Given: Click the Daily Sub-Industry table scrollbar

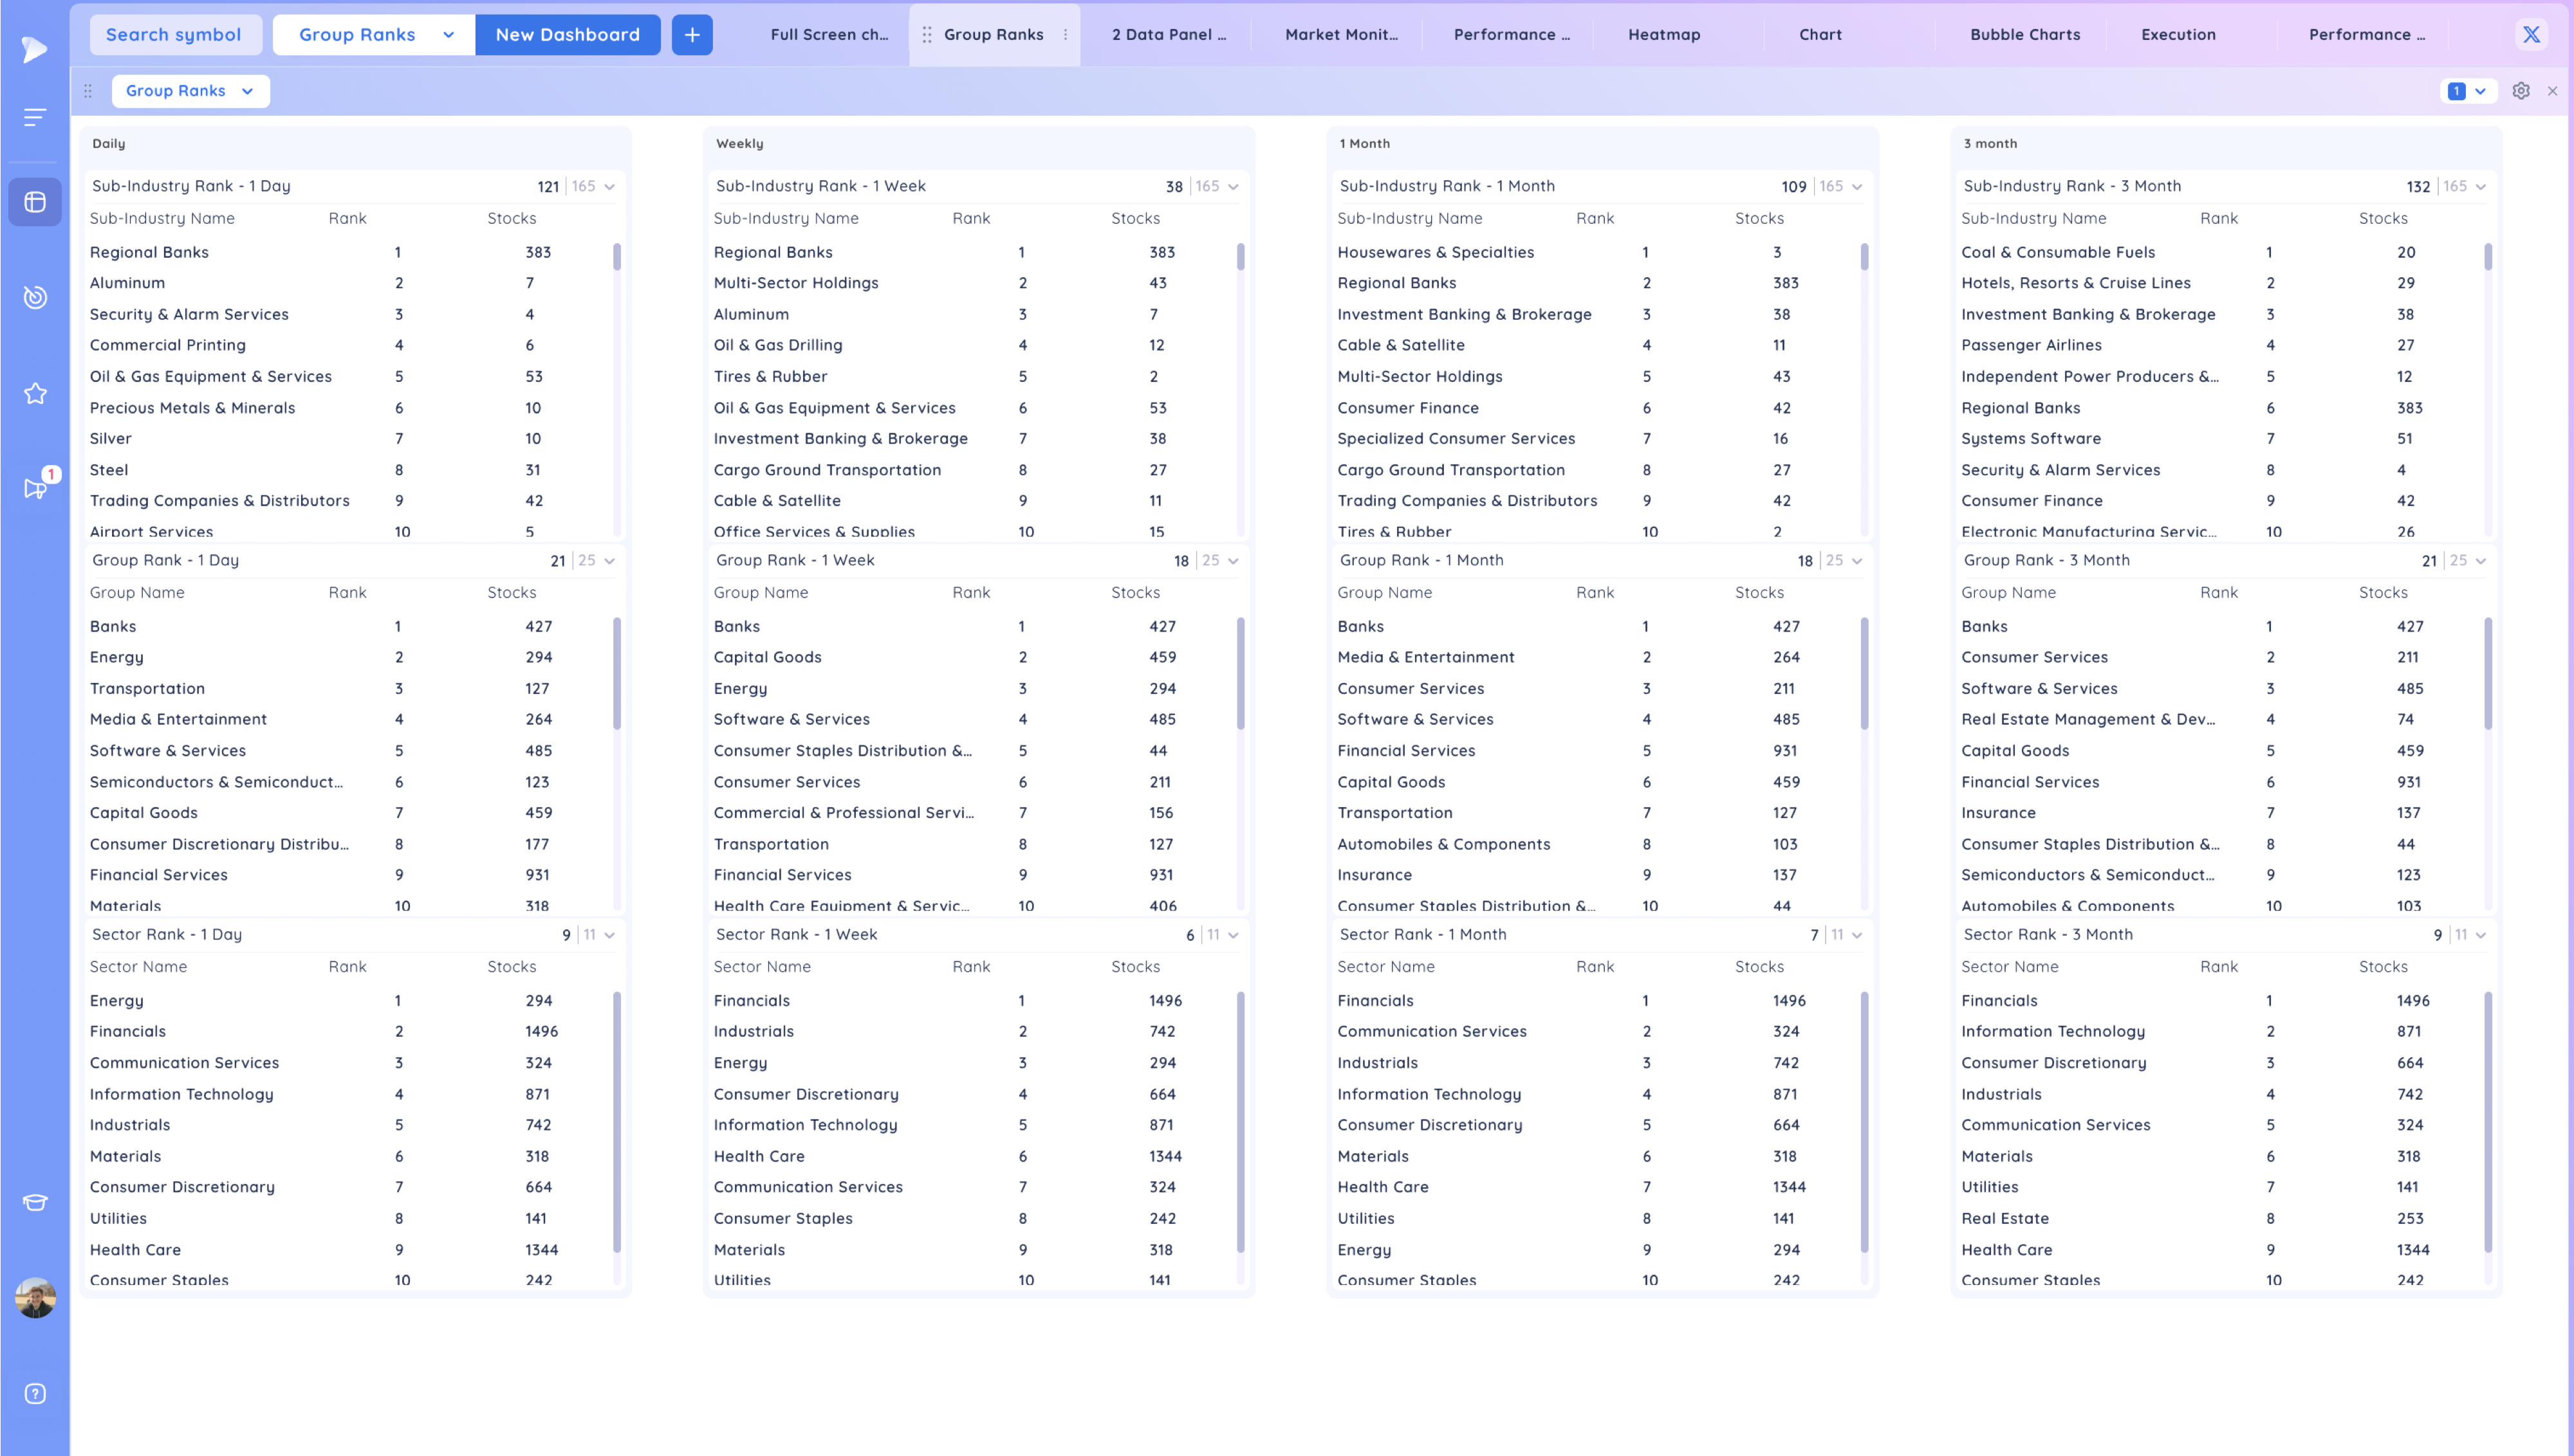Looking at the screenshot, I should coord(616,258).
